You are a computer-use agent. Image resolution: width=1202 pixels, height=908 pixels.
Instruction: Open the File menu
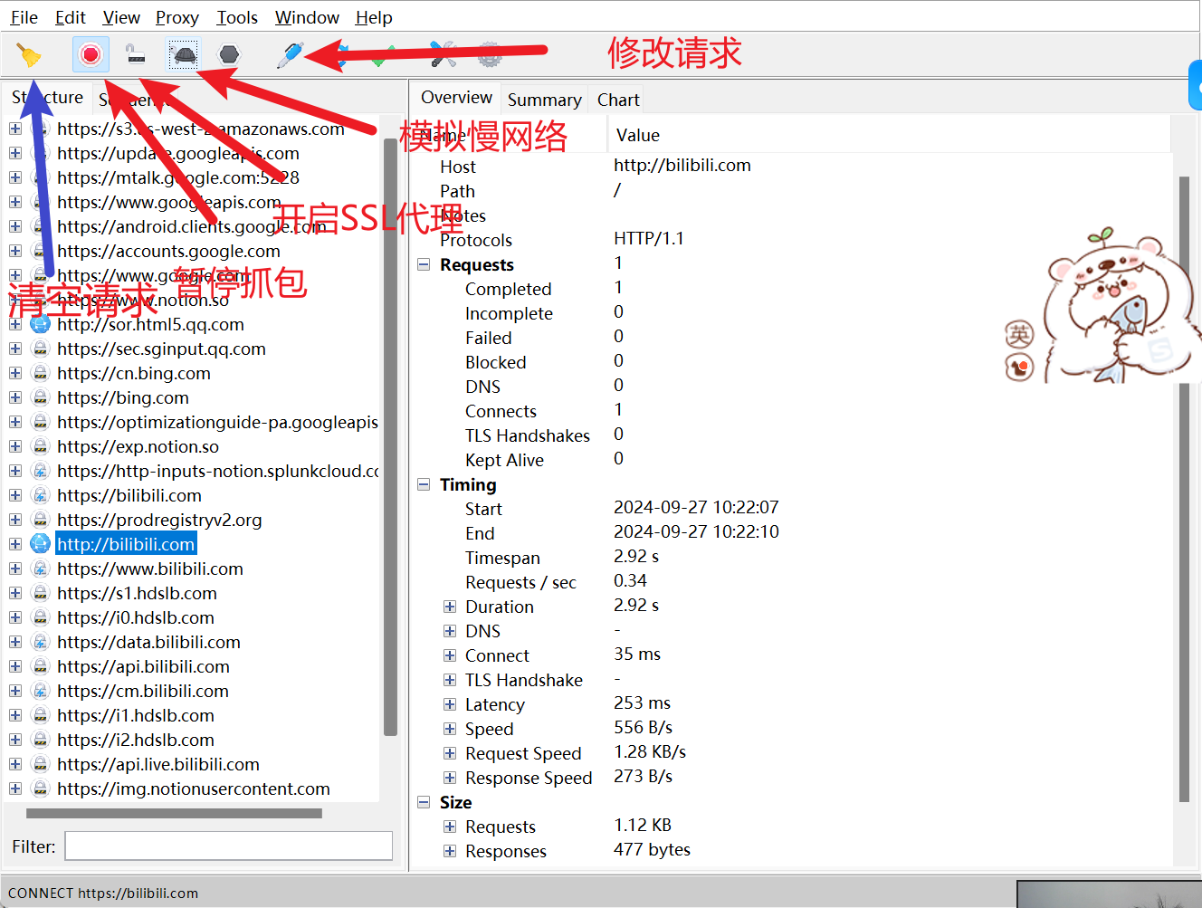[24, 17]
